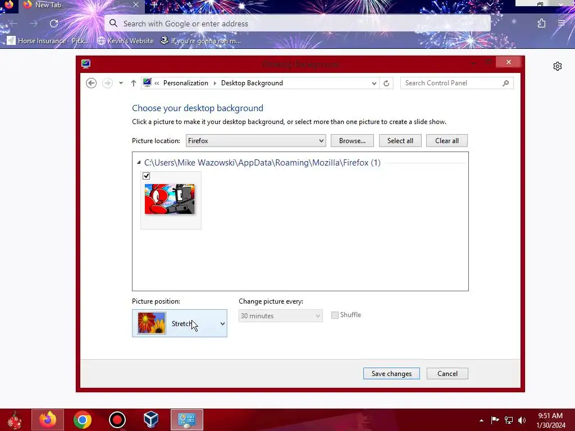
Task: Open the Picture location dropdown
Action: click(x=255, y=141)
